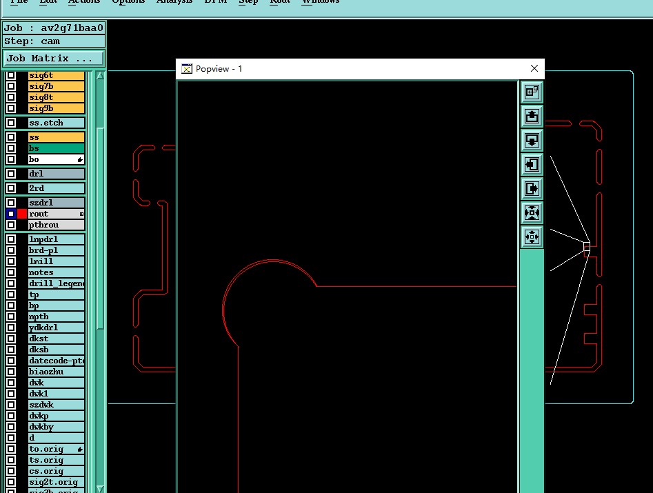This screenshot has height=493, width=653.
Task: Open the Options menu
Action: [x=128, y=1]
